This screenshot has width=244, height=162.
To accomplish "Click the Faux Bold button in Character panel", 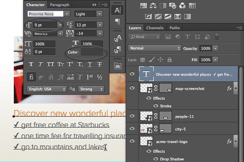I will [31, 64].
